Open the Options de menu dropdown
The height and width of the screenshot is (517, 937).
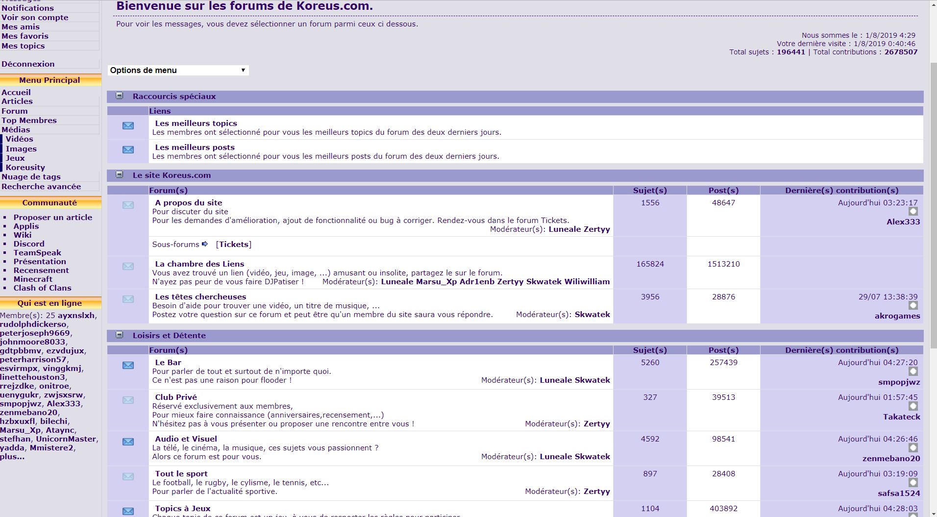(178, 70)
